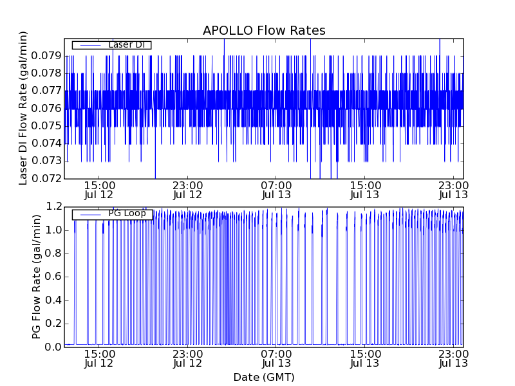
Task: Click the 'Laser DI Flow Rate (gal/min)' axis label
Action: (23, 108)
